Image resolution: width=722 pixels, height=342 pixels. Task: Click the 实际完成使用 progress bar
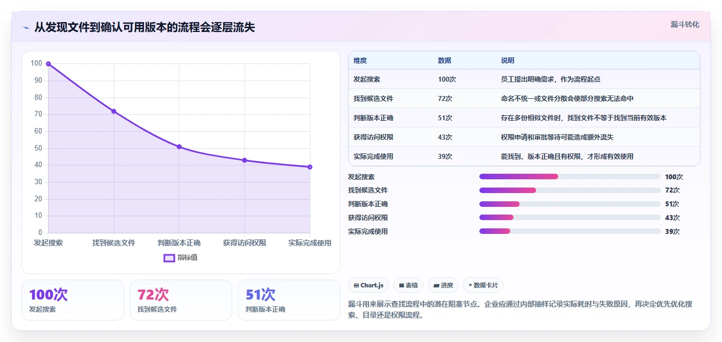(x=570, y=231)
